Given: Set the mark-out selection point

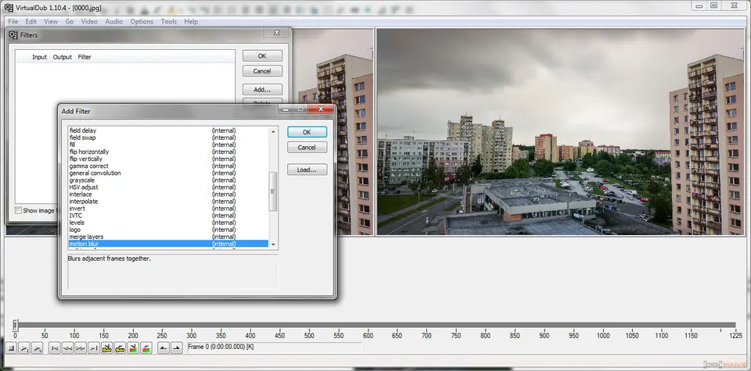Looking at the screenshot, I should pyautogui.click(x=176, y=348).
